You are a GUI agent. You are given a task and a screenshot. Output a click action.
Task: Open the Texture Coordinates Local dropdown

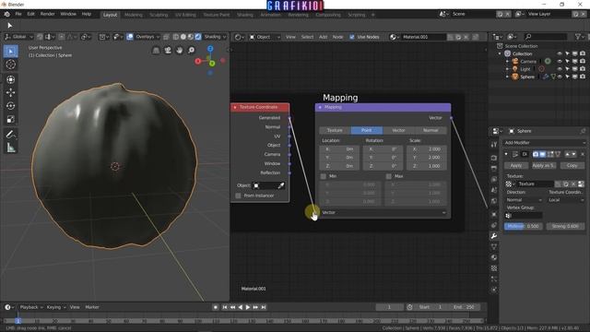click(566, 200)
